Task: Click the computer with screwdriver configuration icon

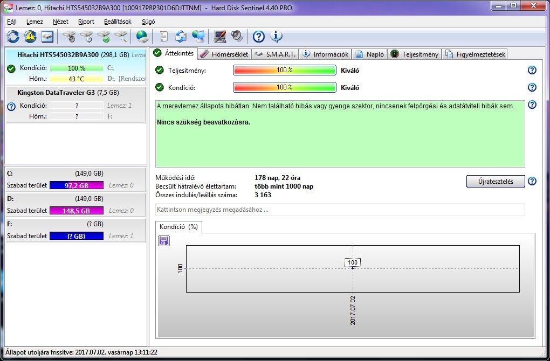Action: (x=220, y=37)
